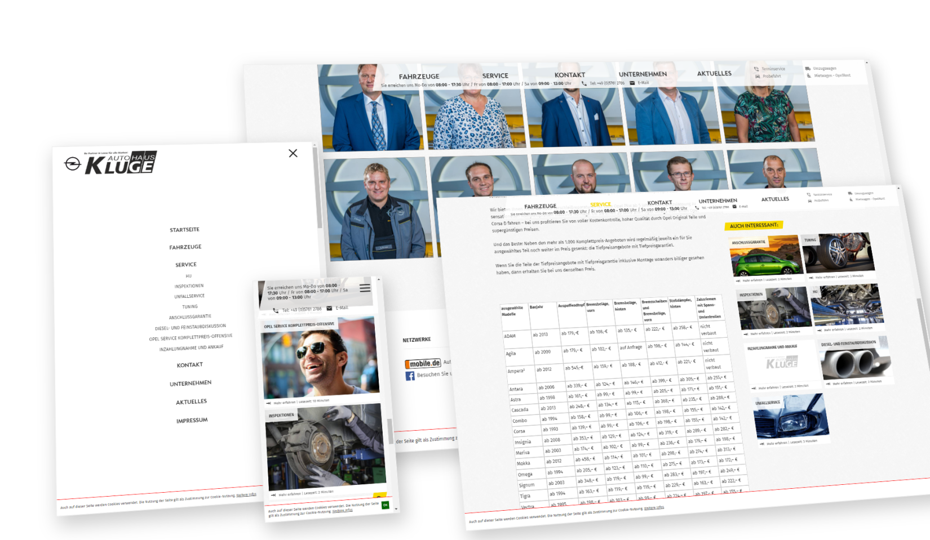
Task: Tap the E-Mail envelope icon in the mobile view
Action: 329,309
